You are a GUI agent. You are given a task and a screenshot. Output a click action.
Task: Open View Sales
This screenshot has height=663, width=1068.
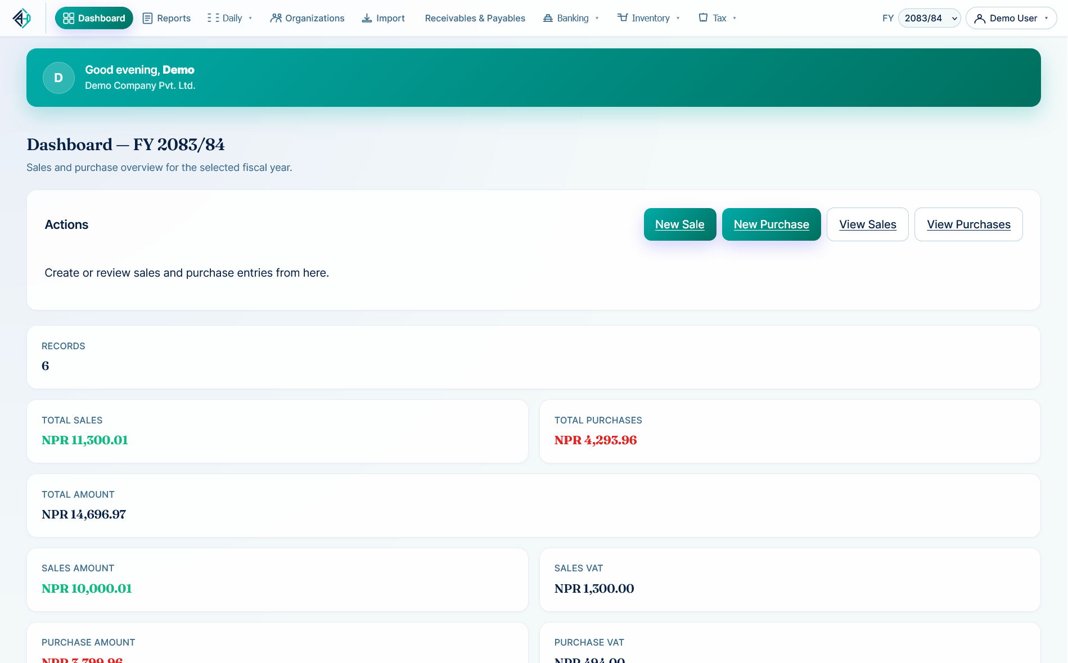[867, 224]
